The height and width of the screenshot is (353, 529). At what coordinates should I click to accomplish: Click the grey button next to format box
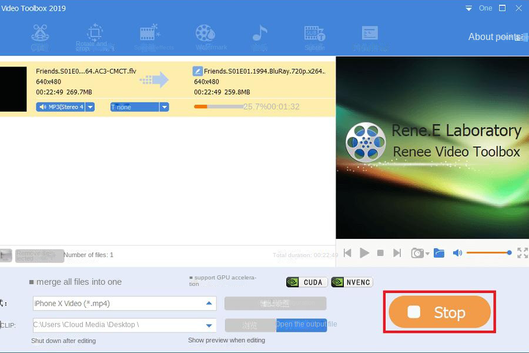click(275, 304)
